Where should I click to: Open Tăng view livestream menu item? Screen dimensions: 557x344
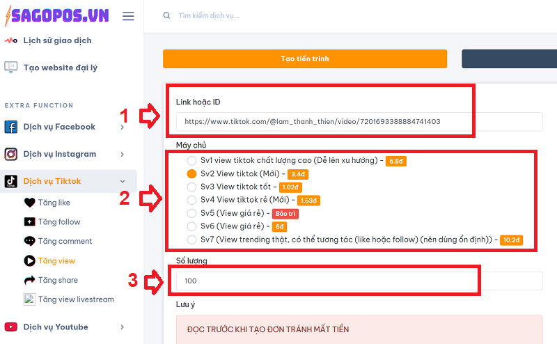point(76,299)
